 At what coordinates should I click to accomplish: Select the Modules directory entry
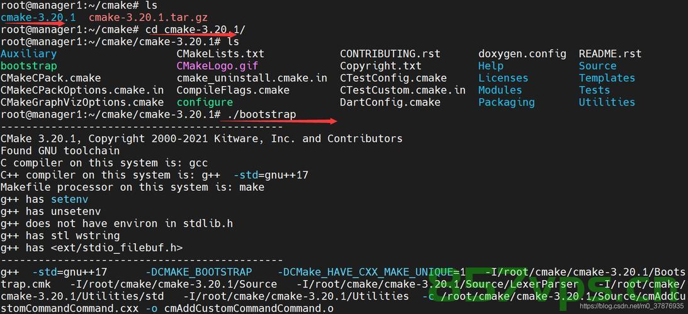tap(500, 90)
